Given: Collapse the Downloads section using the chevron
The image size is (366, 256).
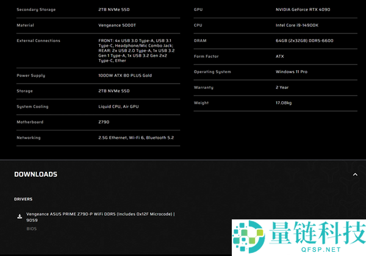Looking at the screenshot, I should pyautogui.click(x=355, y=174).
